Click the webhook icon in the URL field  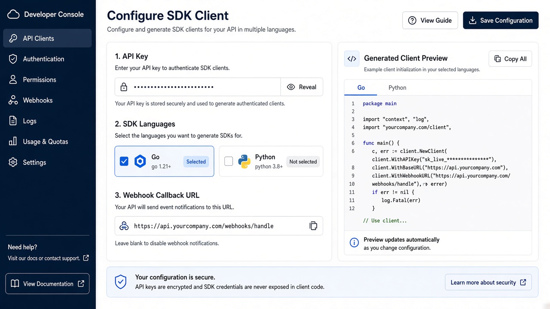pyautogui.click(x=124, y=226)
